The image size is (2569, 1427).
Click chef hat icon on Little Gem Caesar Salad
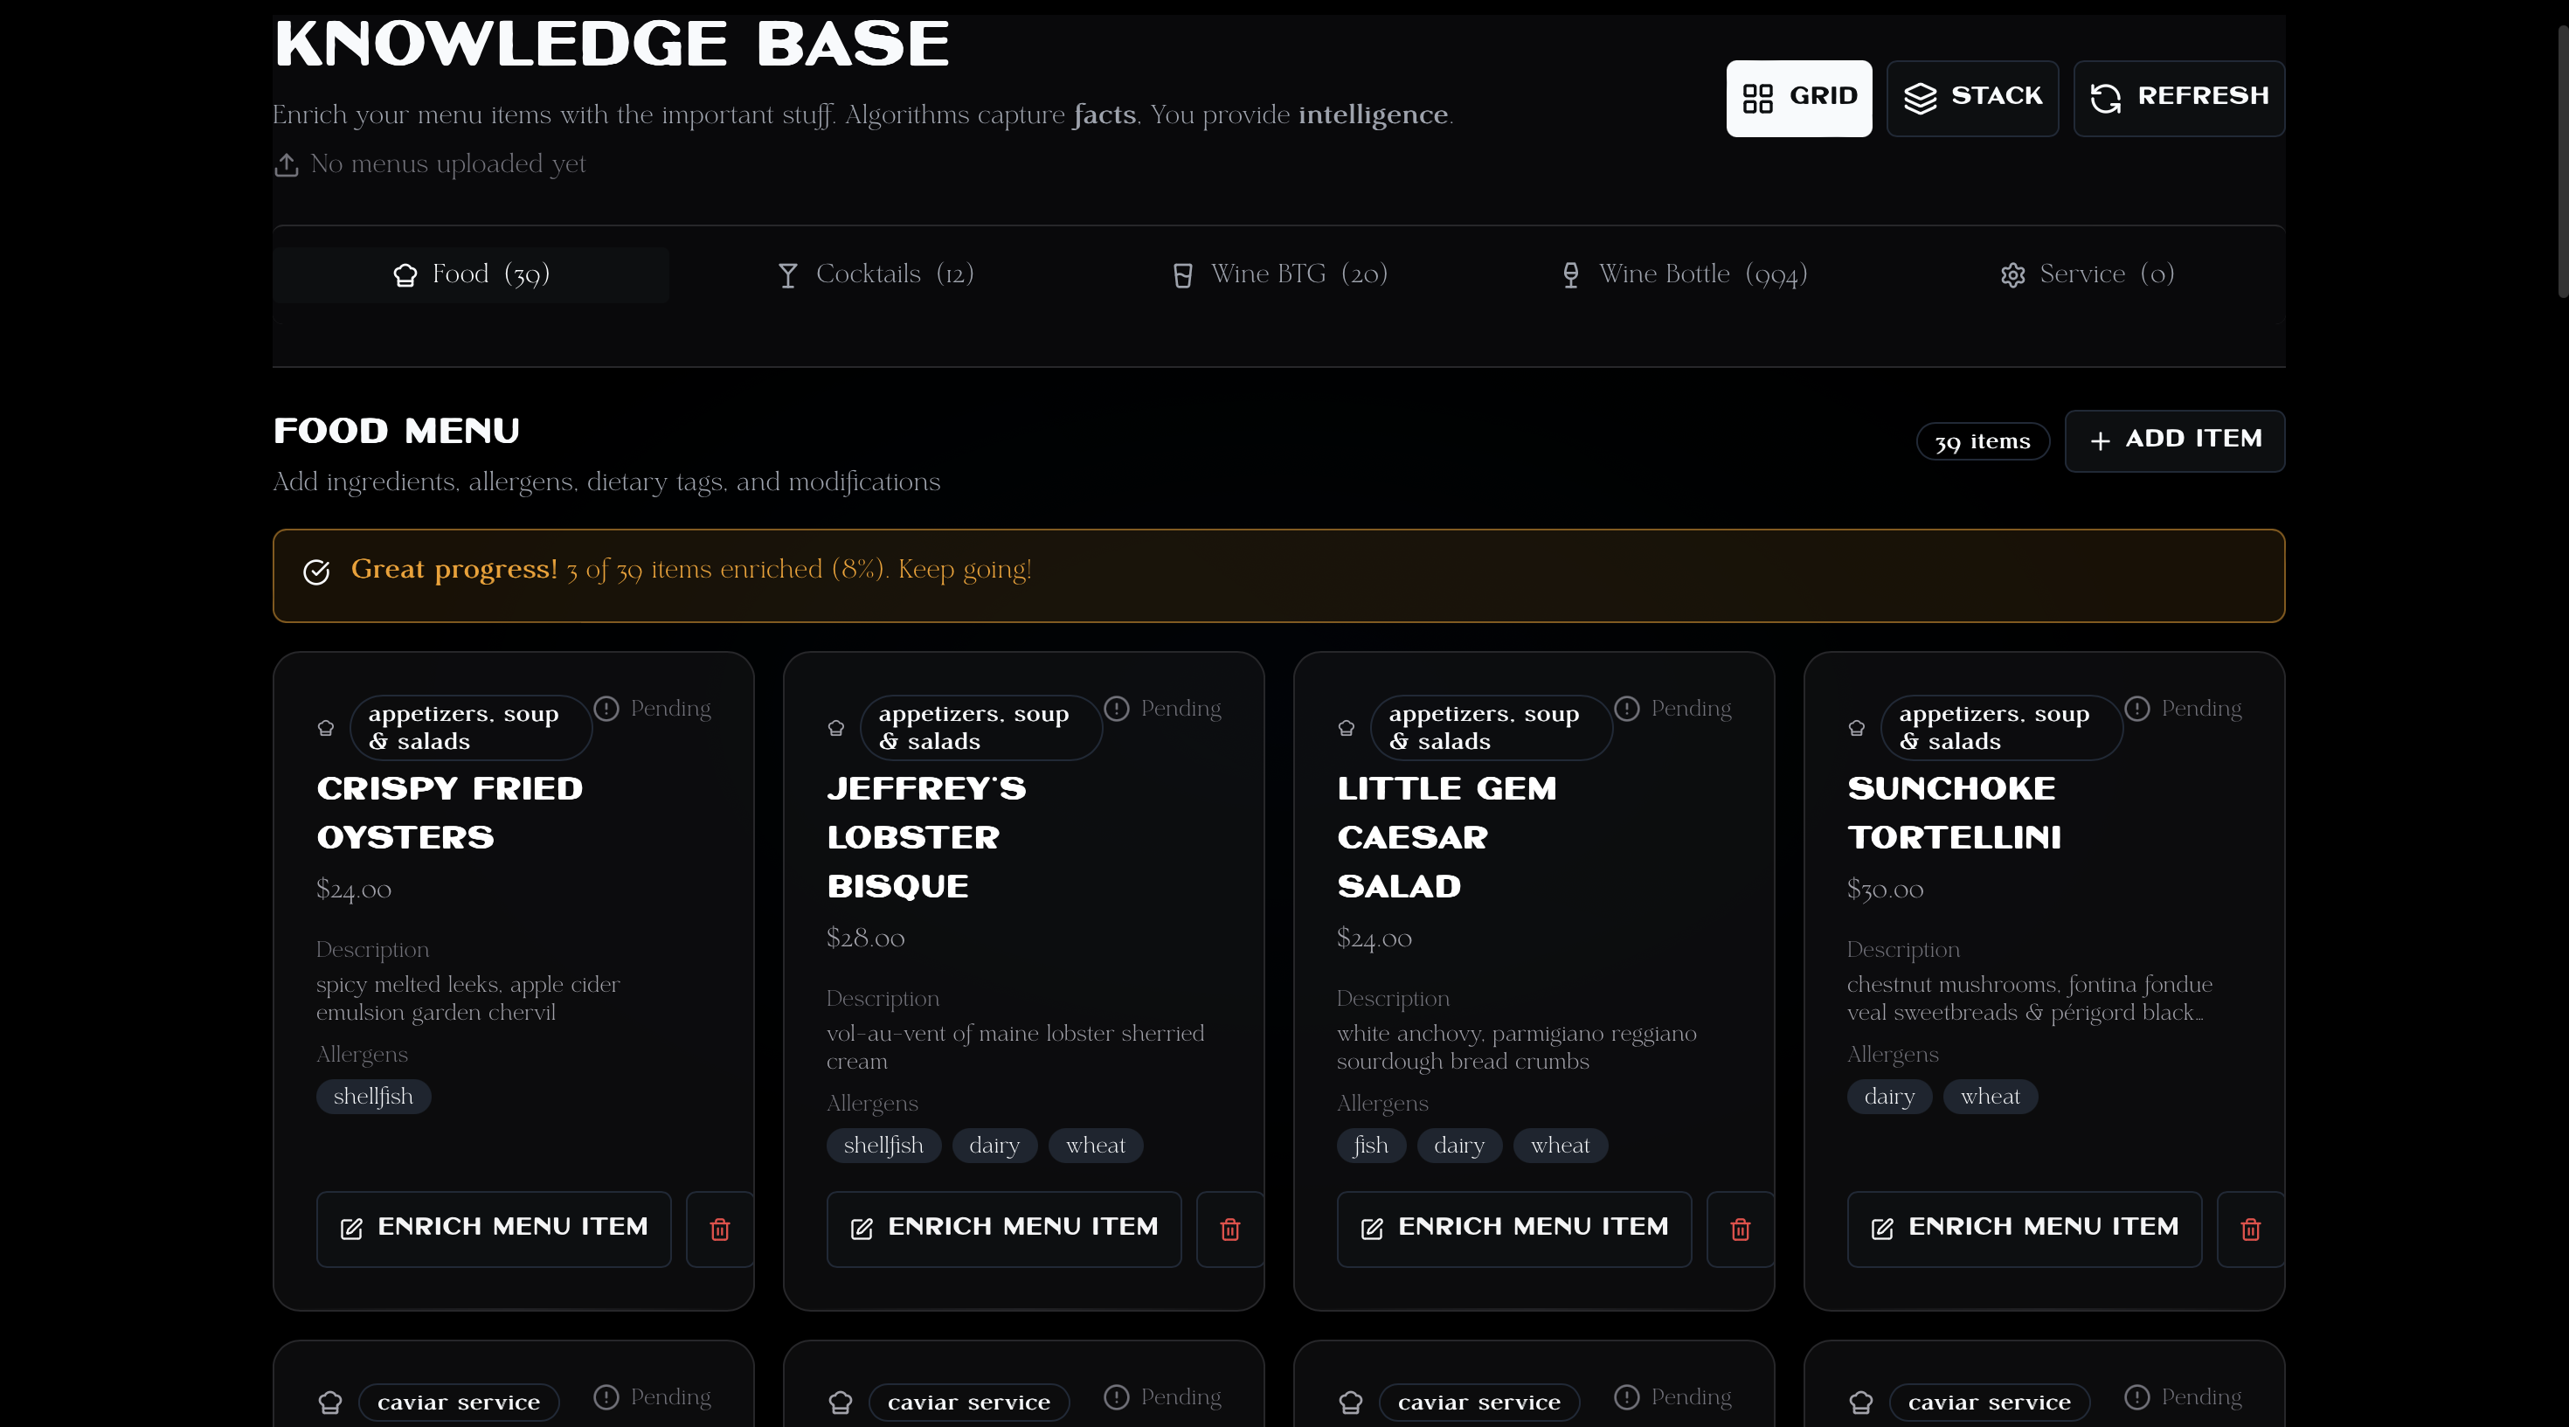point(1346,728)
